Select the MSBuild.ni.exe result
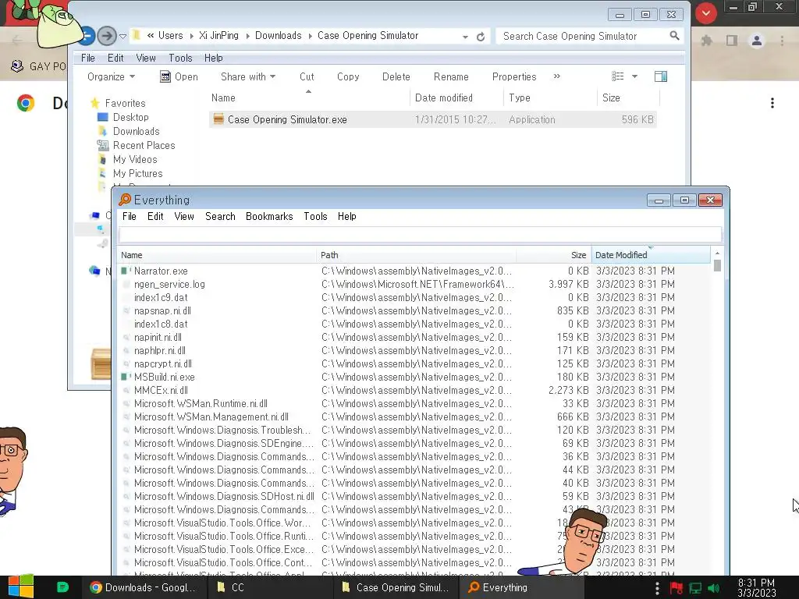The width and height of the screenshot is (799, 599). coord(414,377)
